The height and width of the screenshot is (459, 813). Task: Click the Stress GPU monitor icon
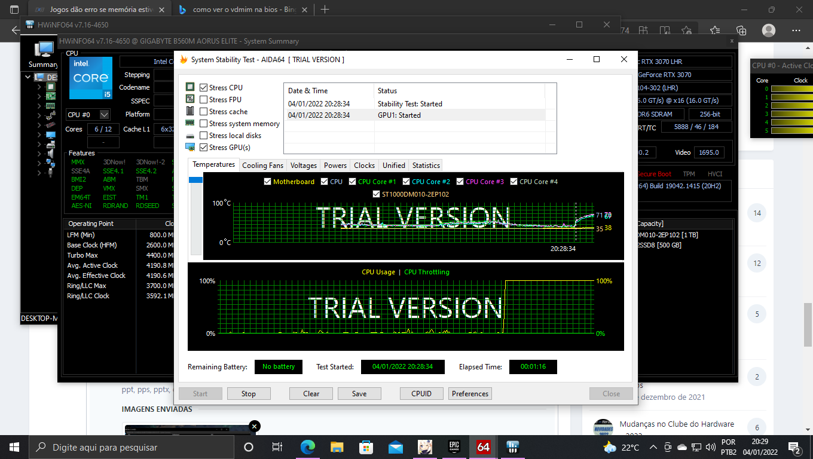190,147
